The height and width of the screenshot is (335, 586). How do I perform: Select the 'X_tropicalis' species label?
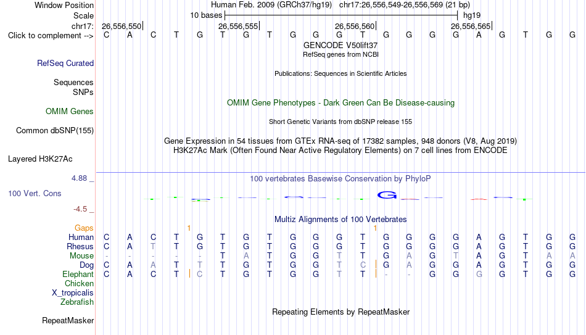click(73, 293)
